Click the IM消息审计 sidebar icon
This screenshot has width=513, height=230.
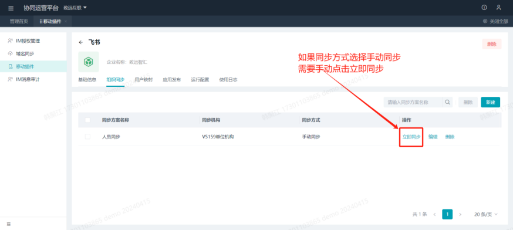(x=10, y=79)
